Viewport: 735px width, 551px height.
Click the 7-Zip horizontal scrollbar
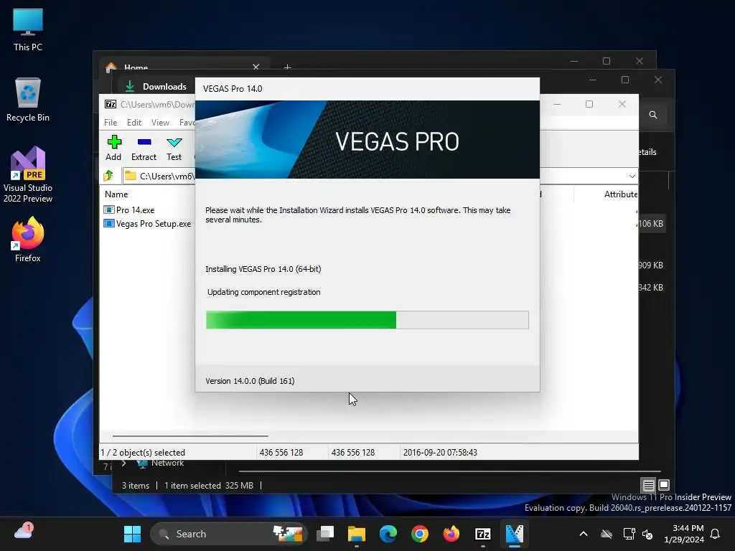tap(190, 435)
